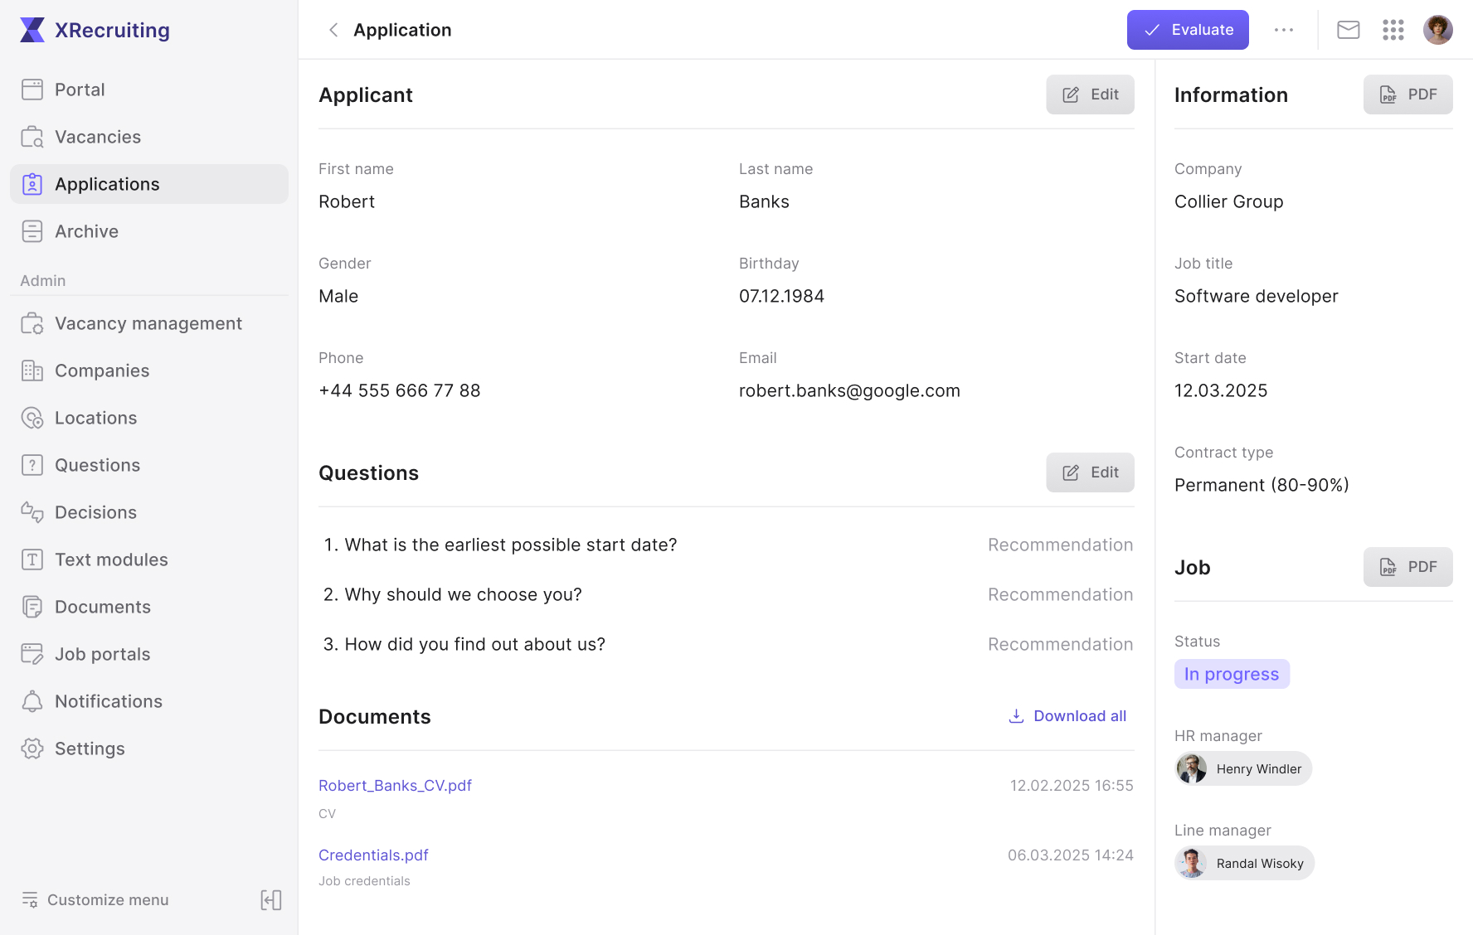Open Credentials.pdf document
Screen dimensions: 1473x935
pos(373,855)
